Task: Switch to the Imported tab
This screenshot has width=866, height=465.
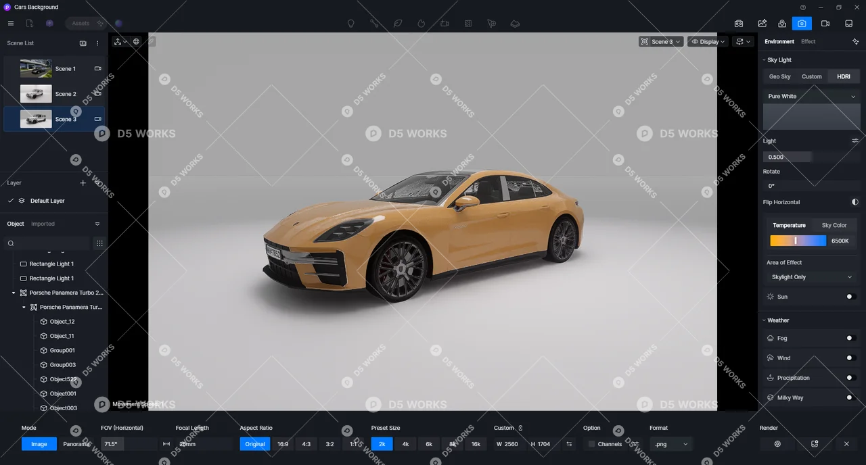Action: pos(43,224)
